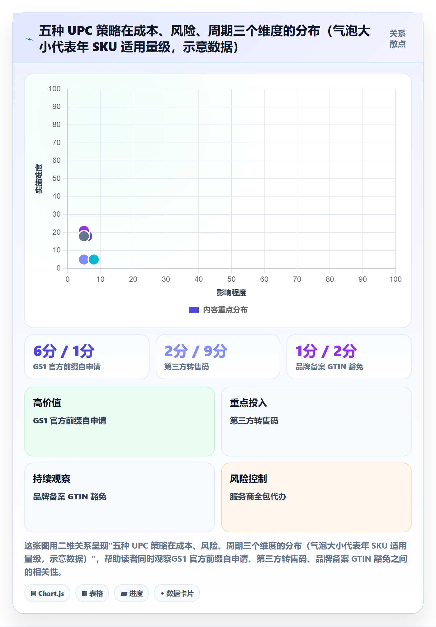Click 品牌备案 GTIN 豁免 in the 持续观察 card
The height and width of the screenshot is (627, 436).
coord(70,497)
